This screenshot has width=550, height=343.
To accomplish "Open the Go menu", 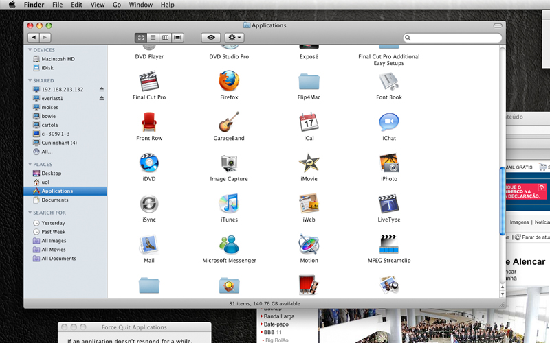I will [x=117, y=5].
